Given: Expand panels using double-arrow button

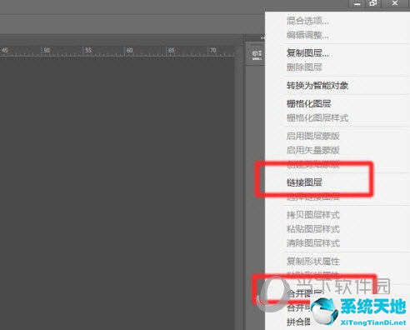Looking at the screenshot, I should [262, 37].
